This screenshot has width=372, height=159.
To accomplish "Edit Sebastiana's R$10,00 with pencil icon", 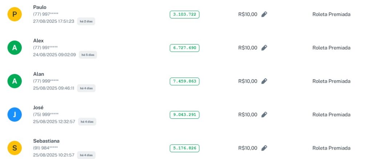I will pyautogui.click(x=264, y=148).
